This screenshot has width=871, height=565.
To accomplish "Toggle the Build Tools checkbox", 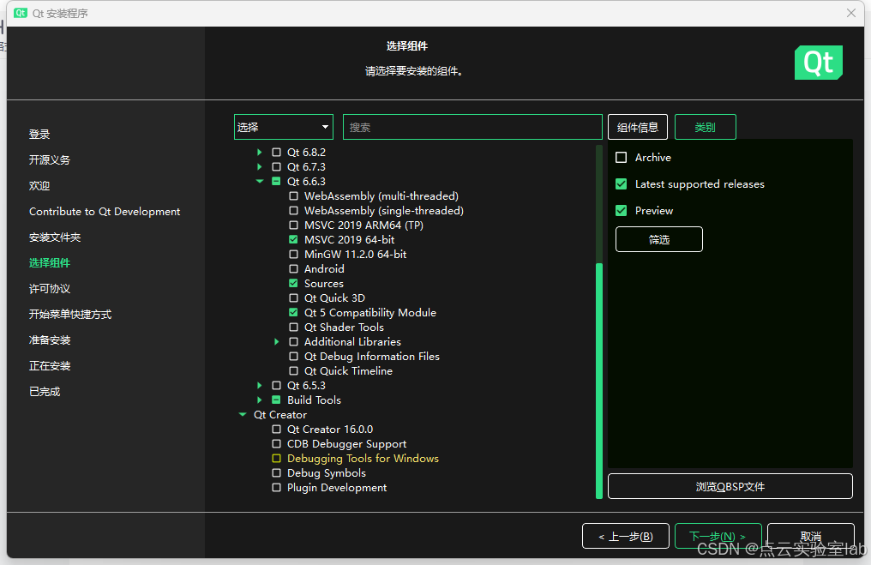I will pos(276,400).
